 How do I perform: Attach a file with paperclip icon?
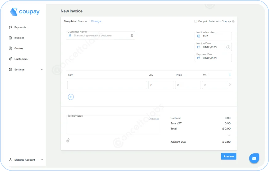pyautogui.click(x=68, y=141)
